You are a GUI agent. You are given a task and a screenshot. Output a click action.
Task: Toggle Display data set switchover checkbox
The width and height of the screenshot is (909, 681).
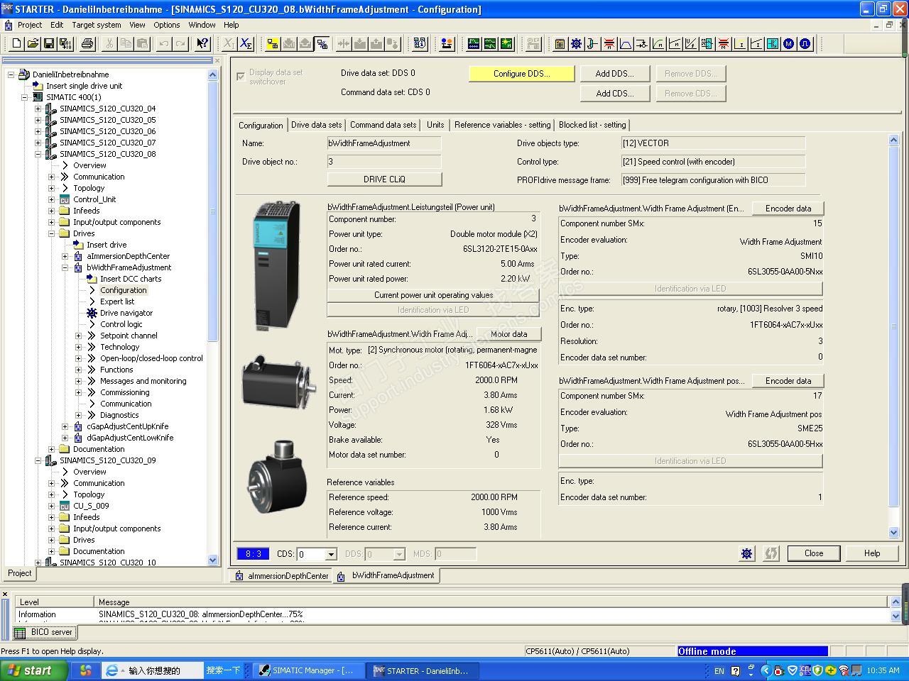pos(241,77)
